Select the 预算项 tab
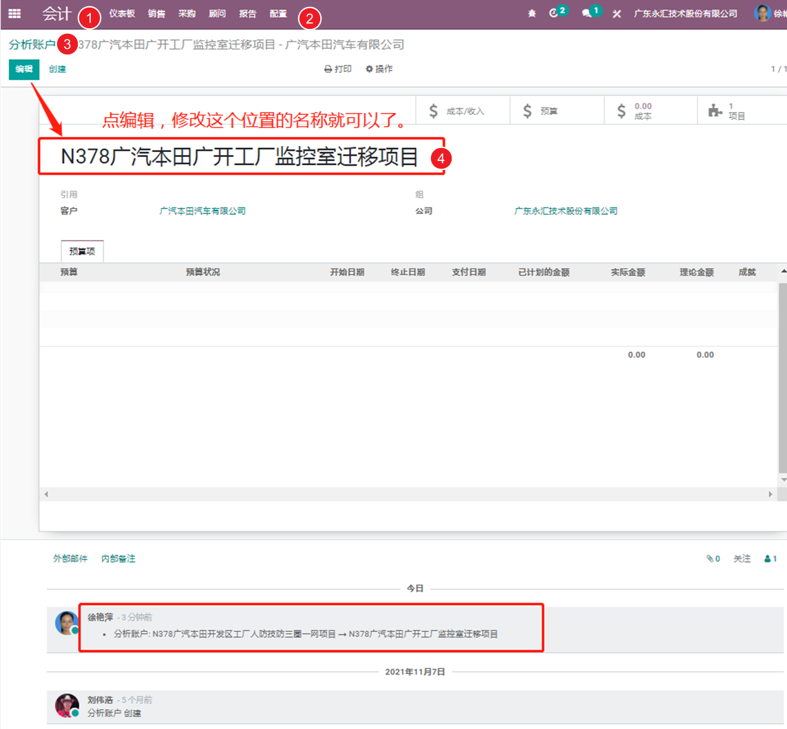The height and width of the screenshot is (729, 787). tap(82, 252)
